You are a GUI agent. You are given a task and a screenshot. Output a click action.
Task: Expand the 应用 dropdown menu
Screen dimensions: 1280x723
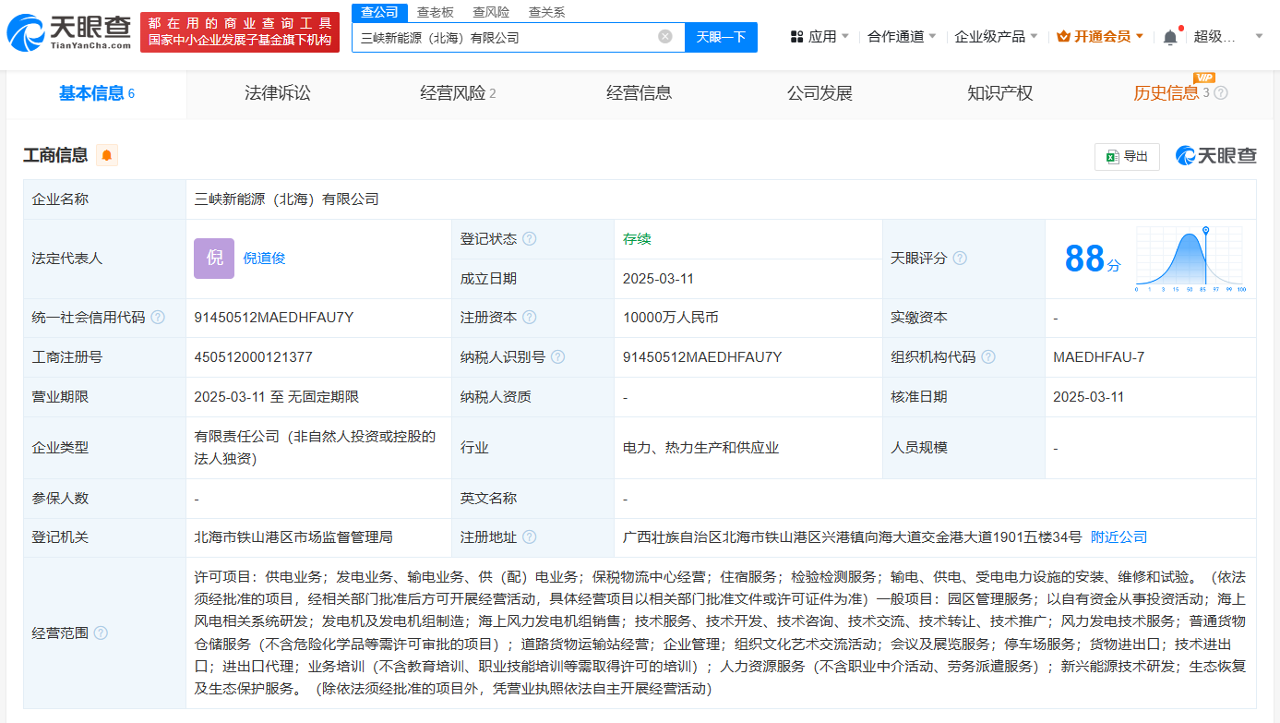821,37
